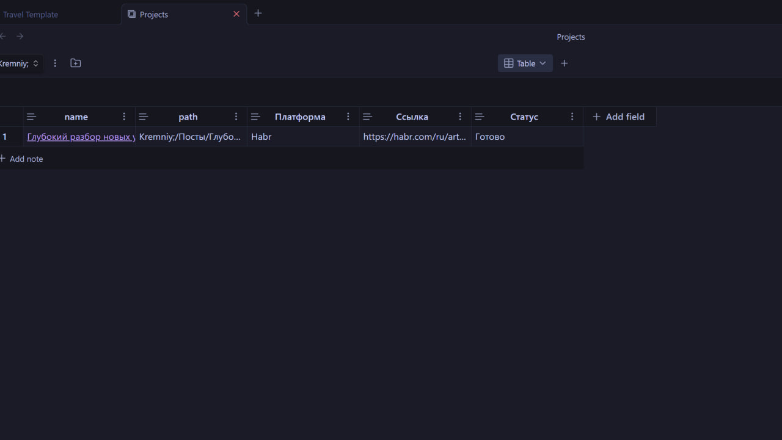
Task: Click the text-type icon of name column
Action: tap(32, 117)
